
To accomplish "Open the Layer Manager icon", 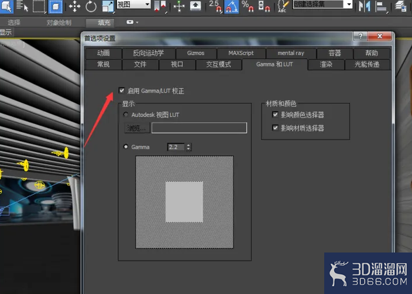I will [x=401, y=6].
